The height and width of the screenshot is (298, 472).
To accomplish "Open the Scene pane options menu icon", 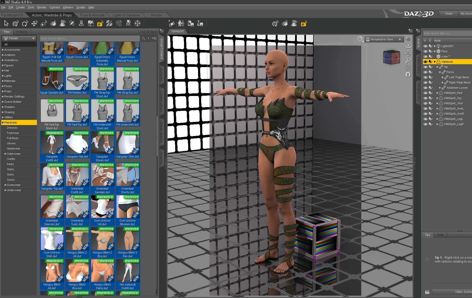I will click(x=418, y=31).
